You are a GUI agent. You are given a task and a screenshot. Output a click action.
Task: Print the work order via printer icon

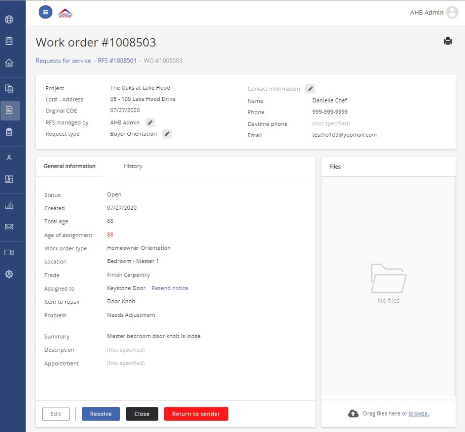click(x=448, y=41)
